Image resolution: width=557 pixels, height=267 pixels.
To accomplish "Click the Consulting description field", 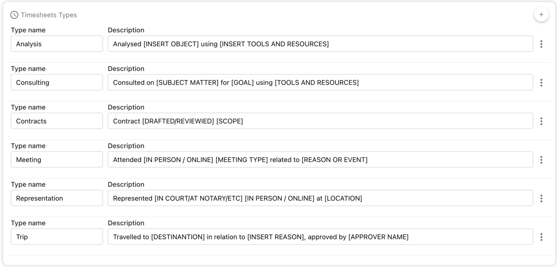I will coord(321,82).
